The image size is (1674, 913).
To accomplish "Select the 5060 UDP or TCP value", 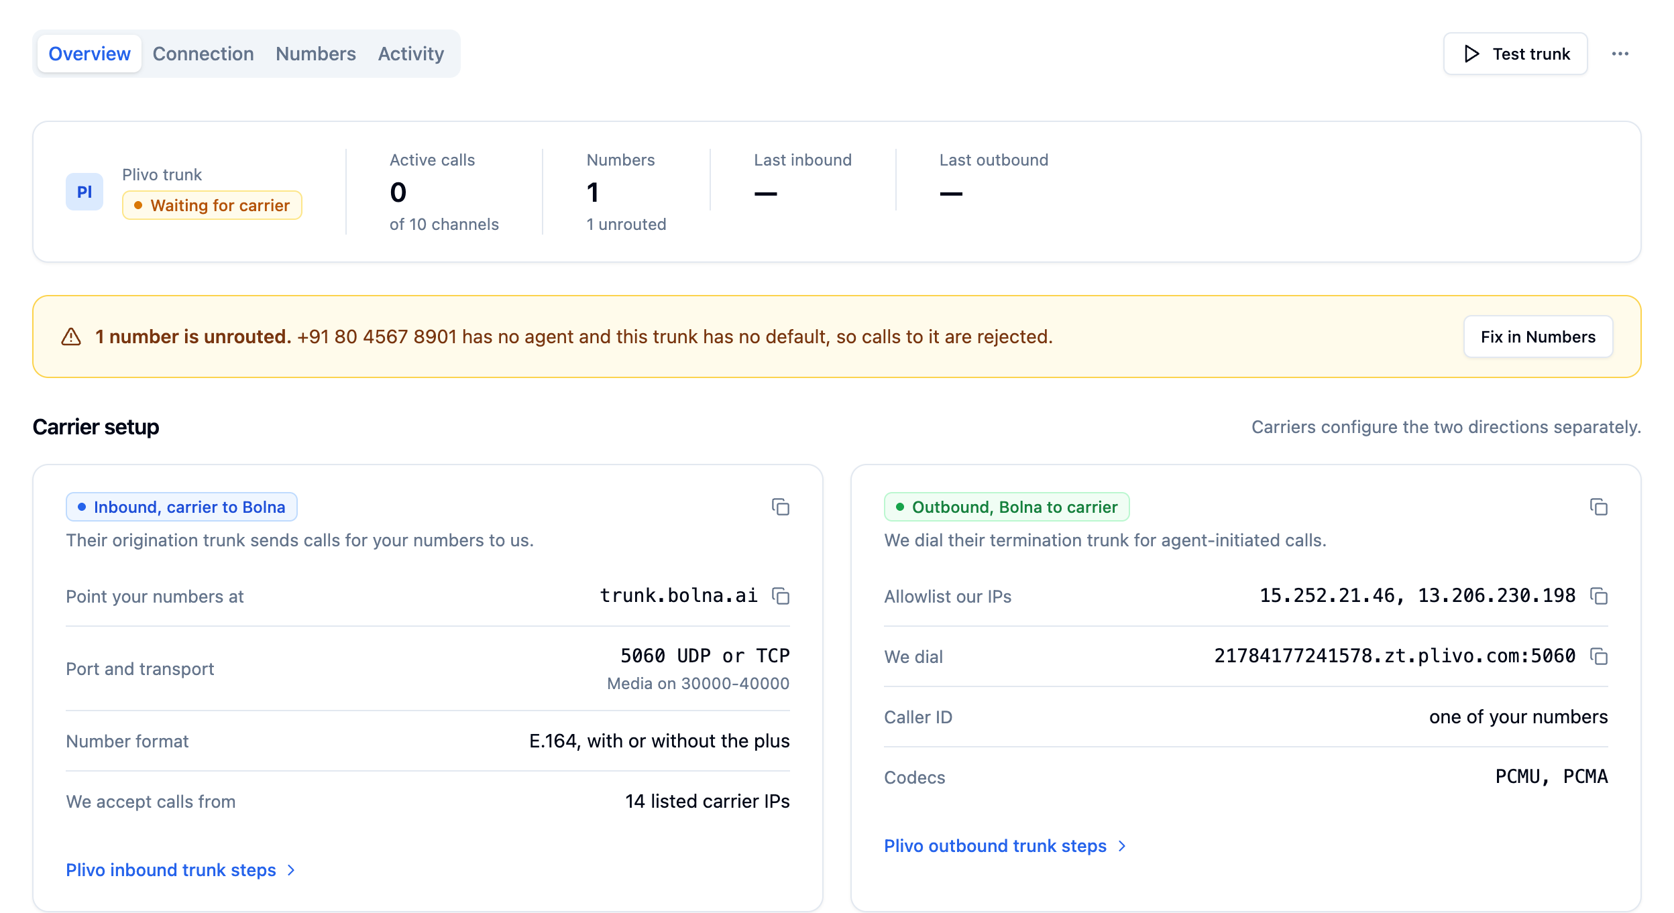I will coord(705,656).
